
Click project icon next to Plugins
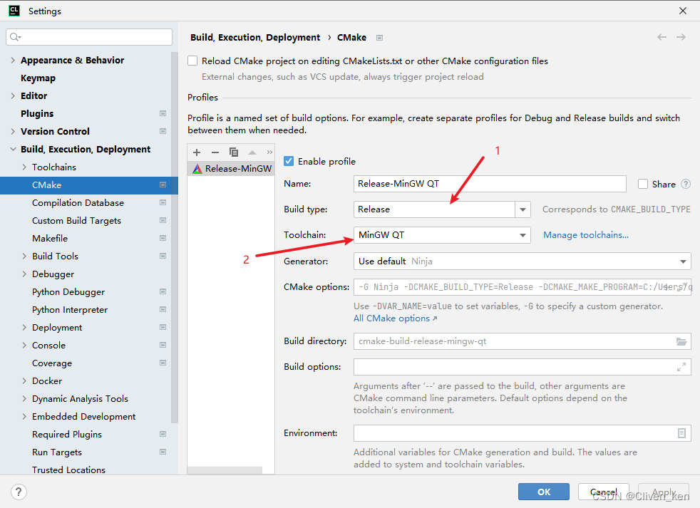point(163,113)
